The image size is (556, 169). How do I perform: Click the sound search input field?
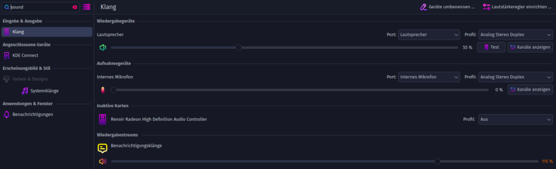point(41,7)
